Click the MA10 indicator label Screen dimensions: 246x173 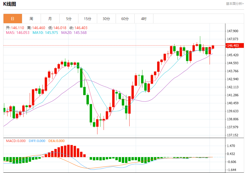[45, 33]
